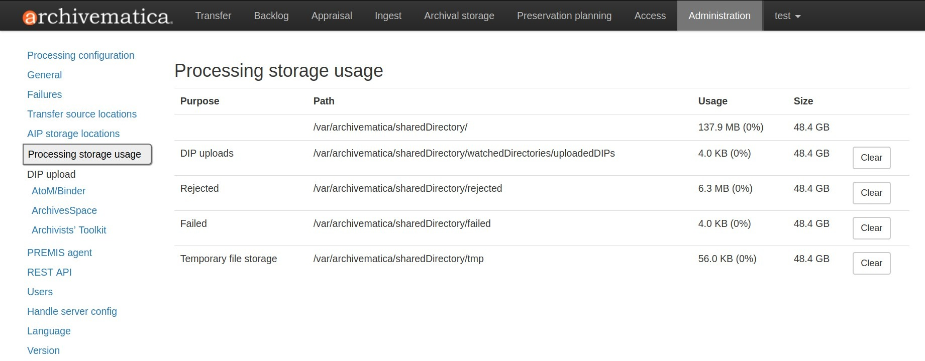Open the Ingest tab
The width and height of the screenshot is (925, 361).
(x=388, y=16)
